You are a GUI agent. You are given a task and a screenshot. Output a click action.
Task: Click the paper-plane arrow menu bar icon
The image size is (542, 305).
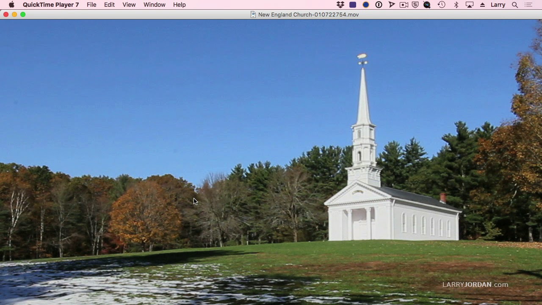(392, 5)
